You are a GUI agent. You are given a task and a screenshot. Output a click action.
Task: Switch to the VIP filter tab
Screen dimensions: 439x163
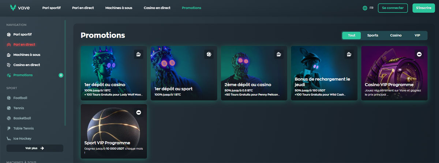(x=417, y=35)
